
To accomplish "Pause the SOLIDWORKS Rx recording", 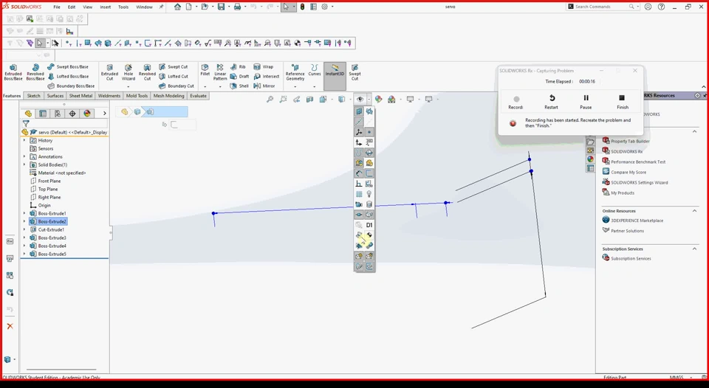I will click(586, 102).
